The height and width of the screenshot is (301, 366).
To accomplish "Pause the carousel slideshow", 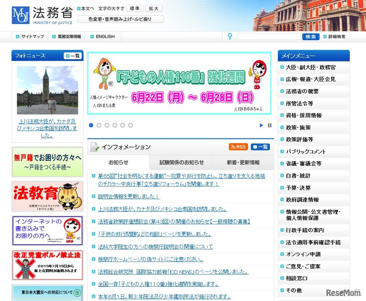I will [270, 125].
